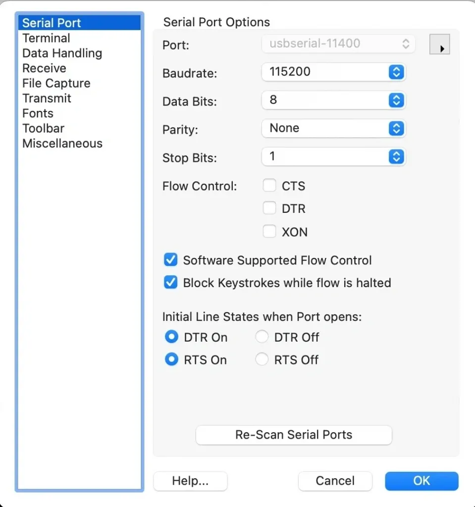Disable Software Supported Flow Control
The width and height of the screenshot is (475, 507).
point(170,259)
